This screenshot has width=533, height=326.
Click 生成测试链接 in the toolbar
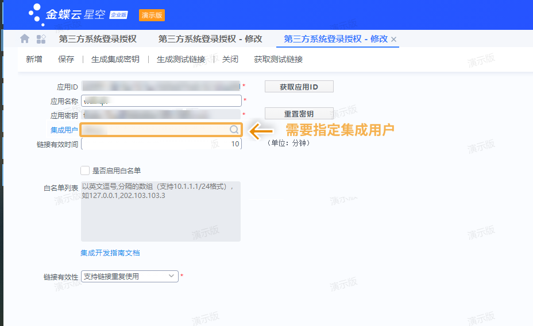click(x=181, y=59)
